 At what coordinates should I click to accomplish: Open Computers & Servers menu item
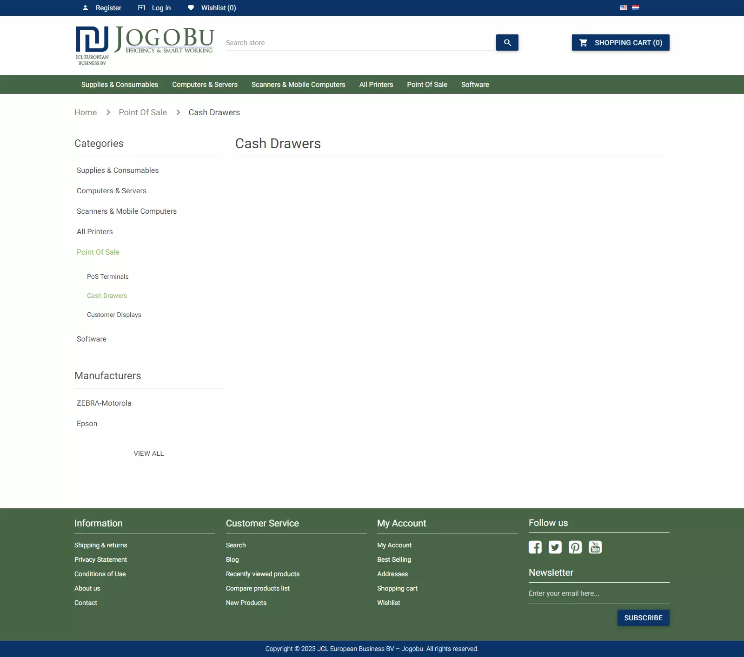[x=205, y=85]
